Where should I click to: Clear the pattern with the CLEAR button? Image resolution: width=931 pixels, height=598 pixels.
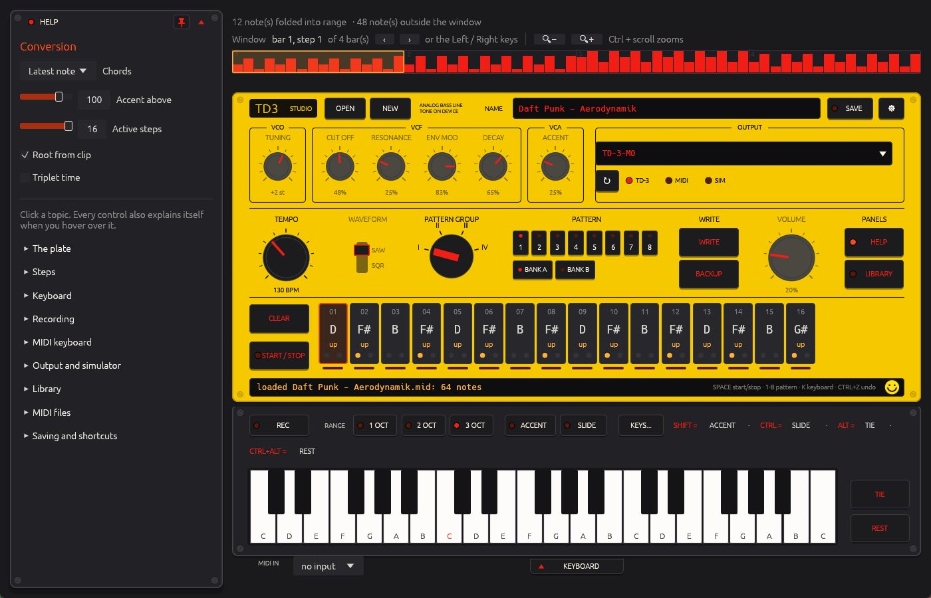click(279, 318)
